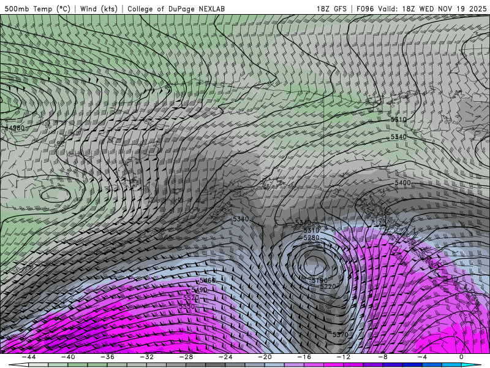Image resolution: width=490 pixels, height=368 pixels.
Task: Click the cyan arrow end of the colorbar
Action: 471,365
